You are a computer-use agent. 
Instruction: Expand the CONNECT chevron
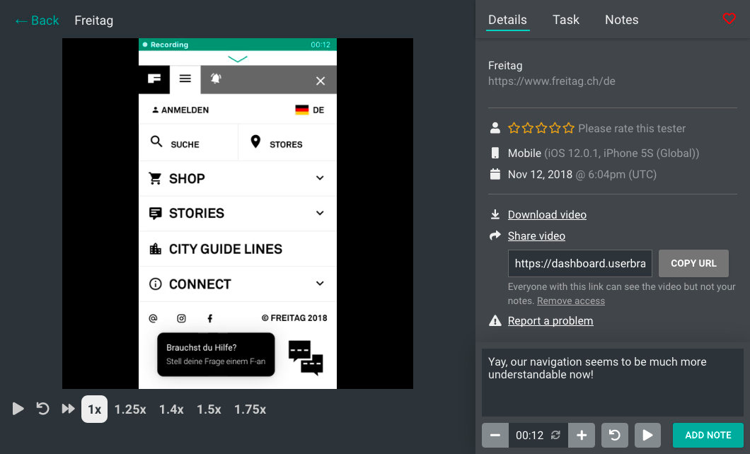[x=320, y=284]
